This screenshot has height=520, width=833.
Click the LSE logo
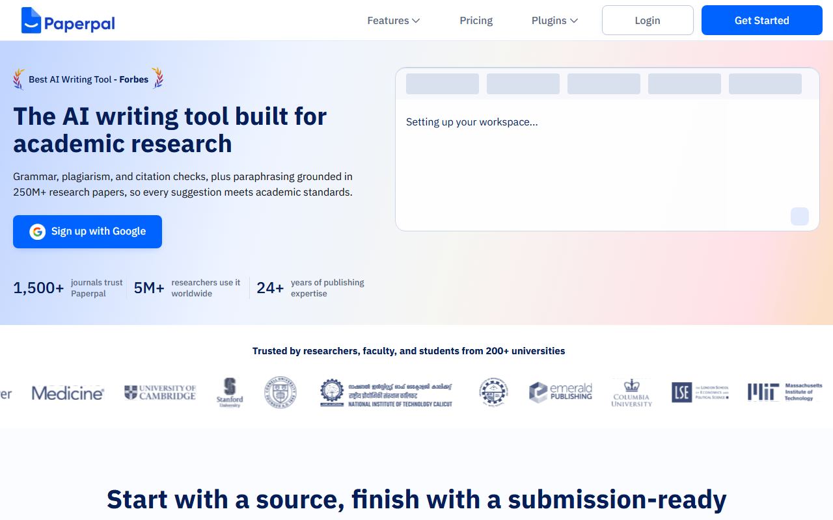[700, 392]
